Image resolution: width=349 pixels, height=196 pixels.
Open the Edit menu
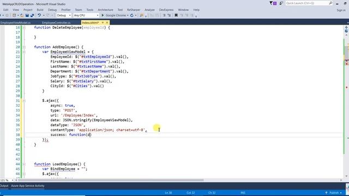point(6,10)
